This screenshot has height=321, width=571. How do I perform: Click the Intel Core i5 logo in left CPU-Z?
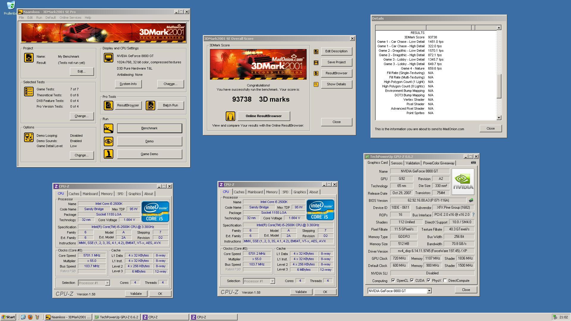[155, 212]
